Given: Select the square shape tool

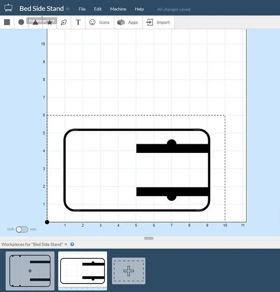Looking at the screenshot, I should pos(7,22).
